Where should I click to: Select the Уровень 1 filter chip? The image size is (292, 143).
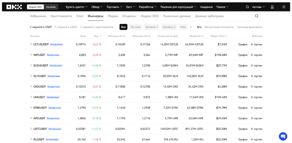tap(151, 27)
